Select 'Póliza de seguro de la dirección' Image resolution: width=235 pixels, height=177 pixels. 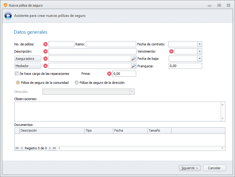coord(77,83)
